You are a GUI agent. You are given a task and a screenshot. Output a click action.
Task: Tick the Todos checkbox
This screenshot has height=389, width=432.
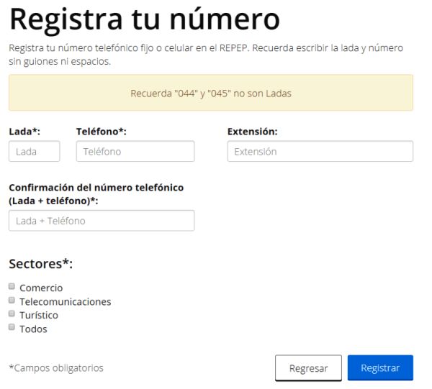12,328
